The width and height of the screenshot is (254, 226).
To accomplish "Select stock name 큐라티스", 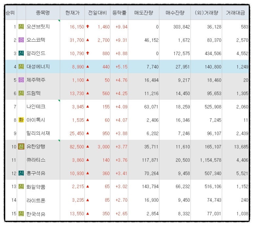I will [36, 160].
